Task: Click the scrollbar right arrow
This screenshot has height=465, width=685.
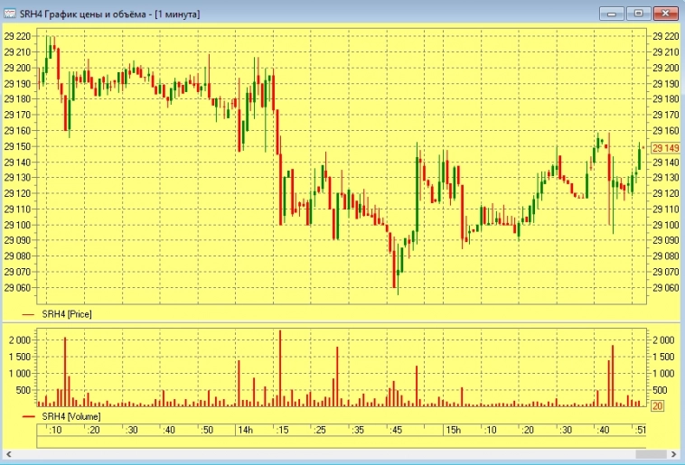Action: [673, 454]
